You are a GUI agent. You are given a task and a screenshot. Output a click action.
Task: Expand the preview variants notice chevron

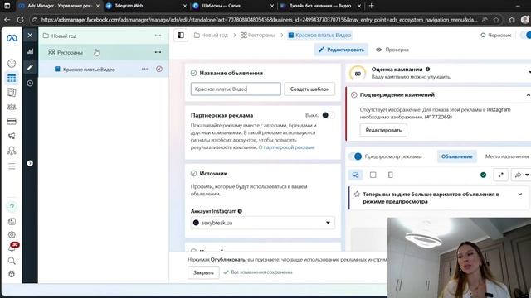(x=520, y=195)
